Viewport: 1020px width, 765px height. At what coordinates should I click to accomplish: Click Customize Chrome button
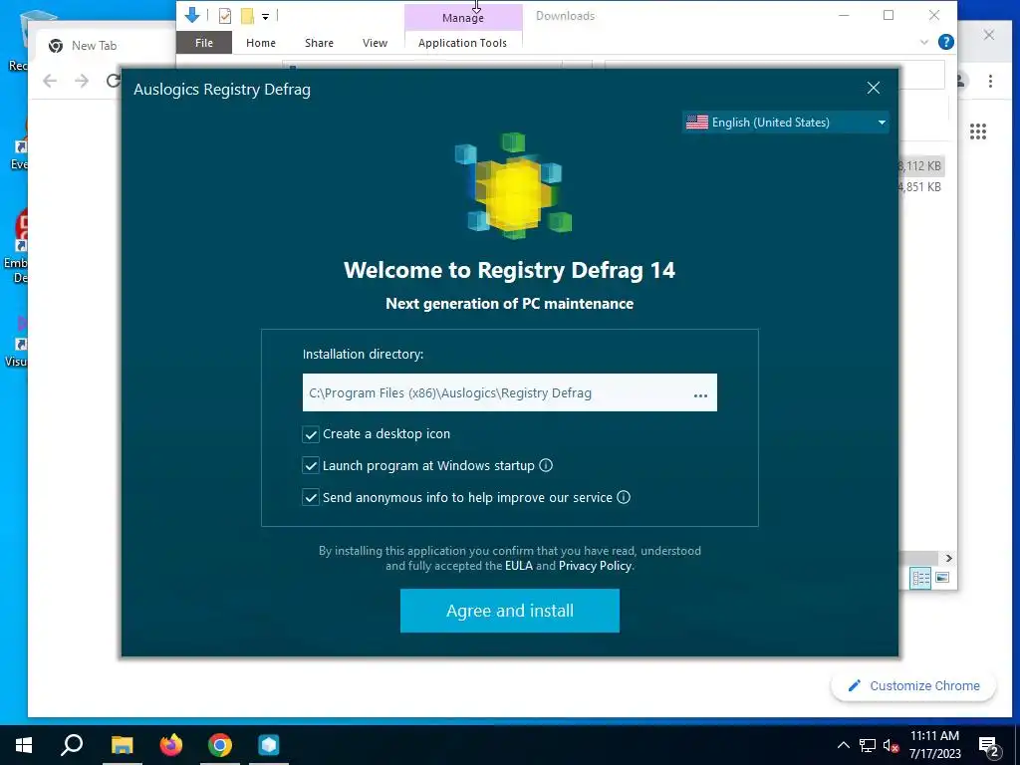[913, 685]
